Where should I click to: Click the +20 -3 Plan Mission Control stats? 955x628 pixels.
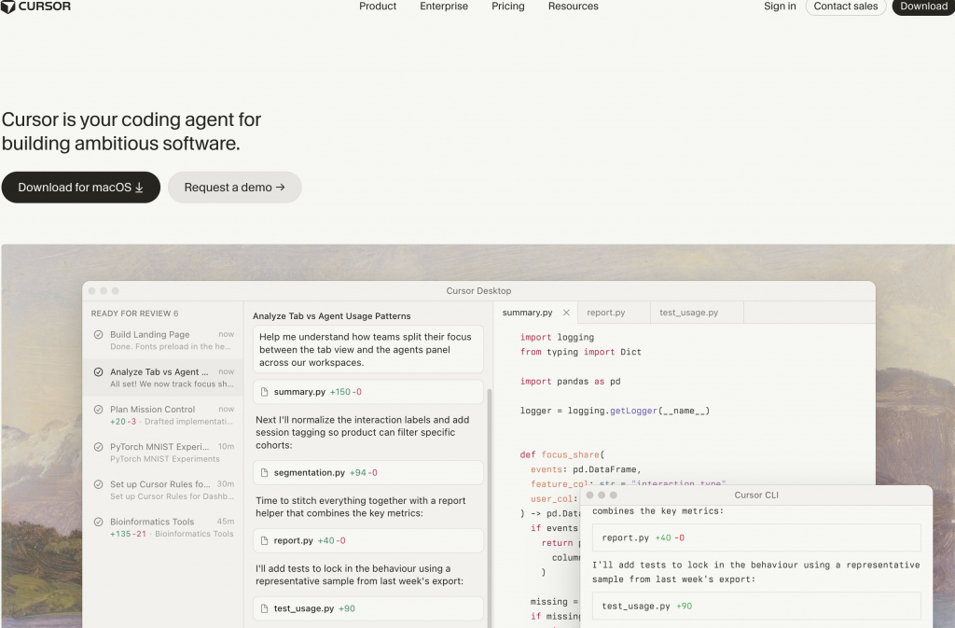click(x=123, y=422)
